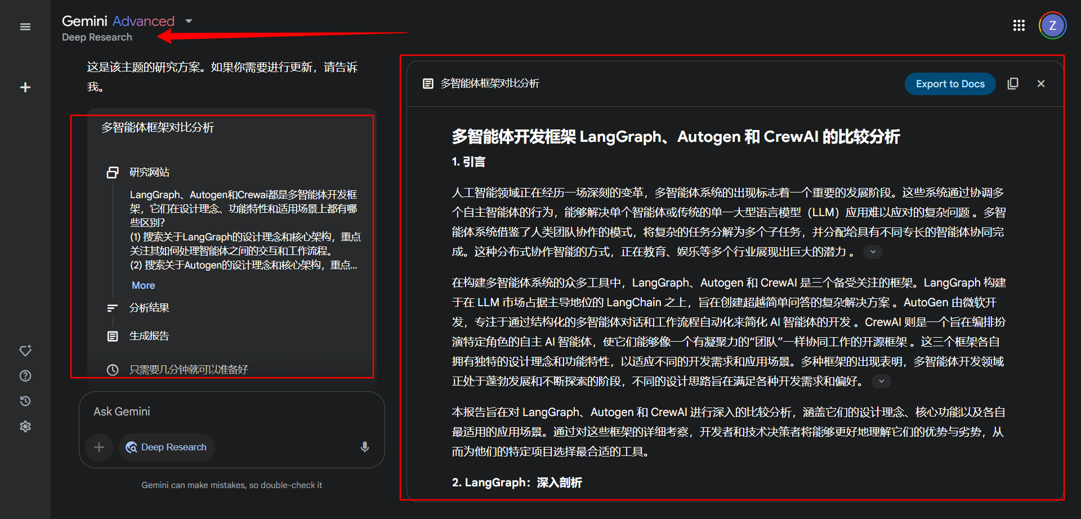Screen dimensions: 1081x519
Task: Open the Gem manager heart icon
Action: (25, 351)
